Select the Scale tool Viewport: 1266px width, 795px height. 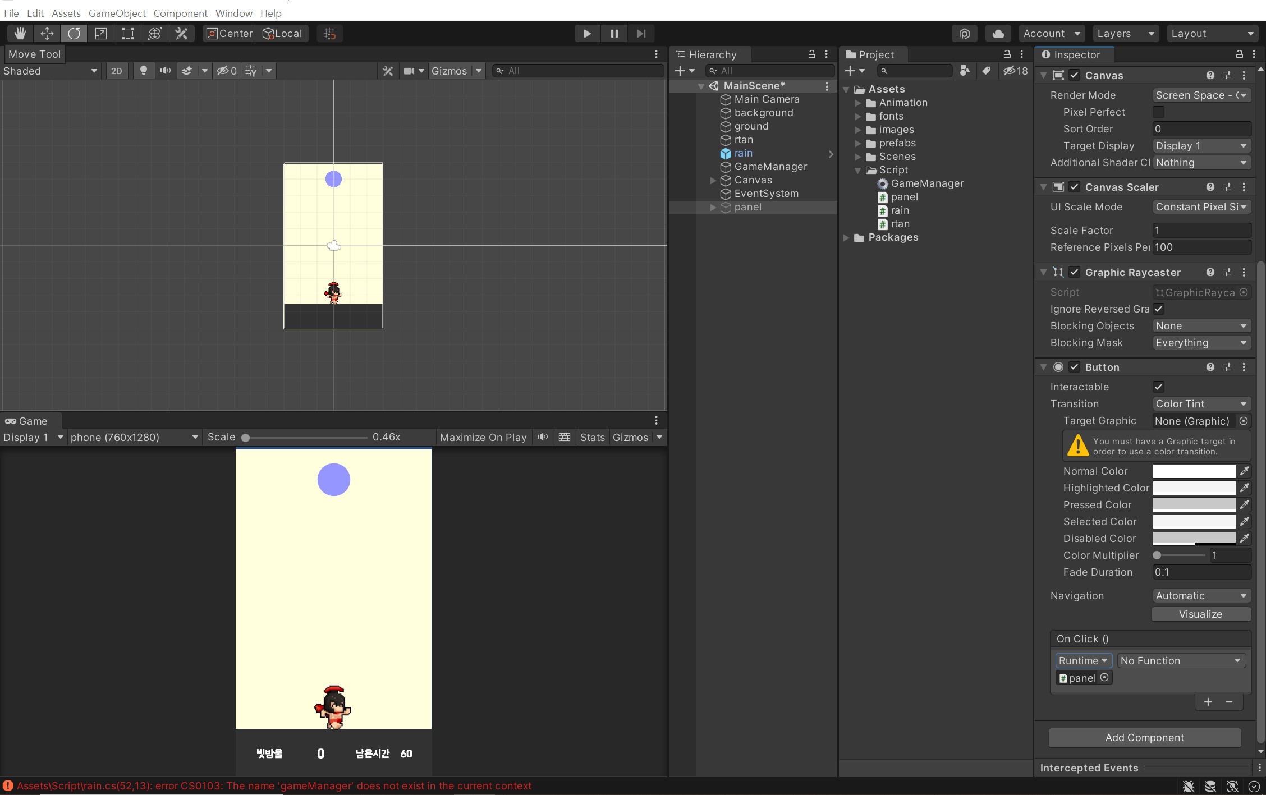(101, 34)
